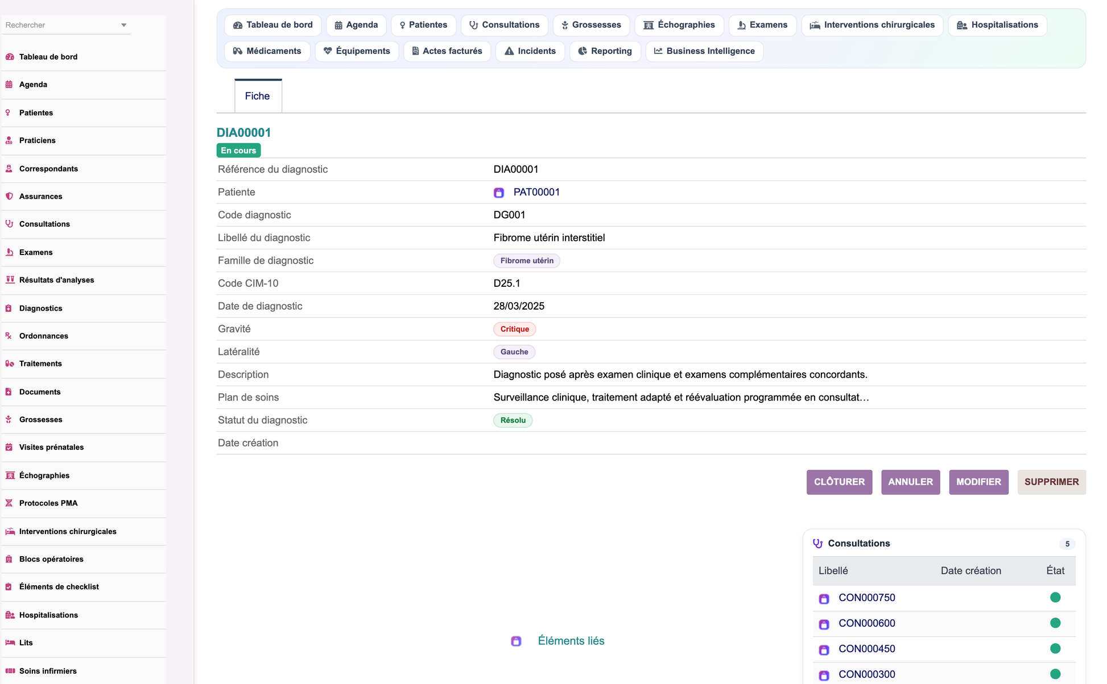This screenshot has height=684, width=1107.
Task: Open the Rechercher dropdown arrow
Action: (124, 25)
